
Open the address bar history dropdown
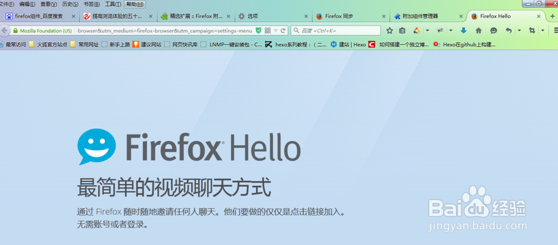[276, 31]
